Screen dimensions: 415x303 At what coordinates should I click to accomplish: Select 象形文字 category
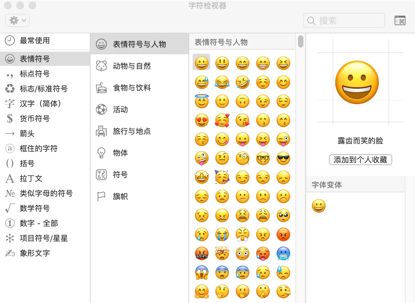pos(45,253)
